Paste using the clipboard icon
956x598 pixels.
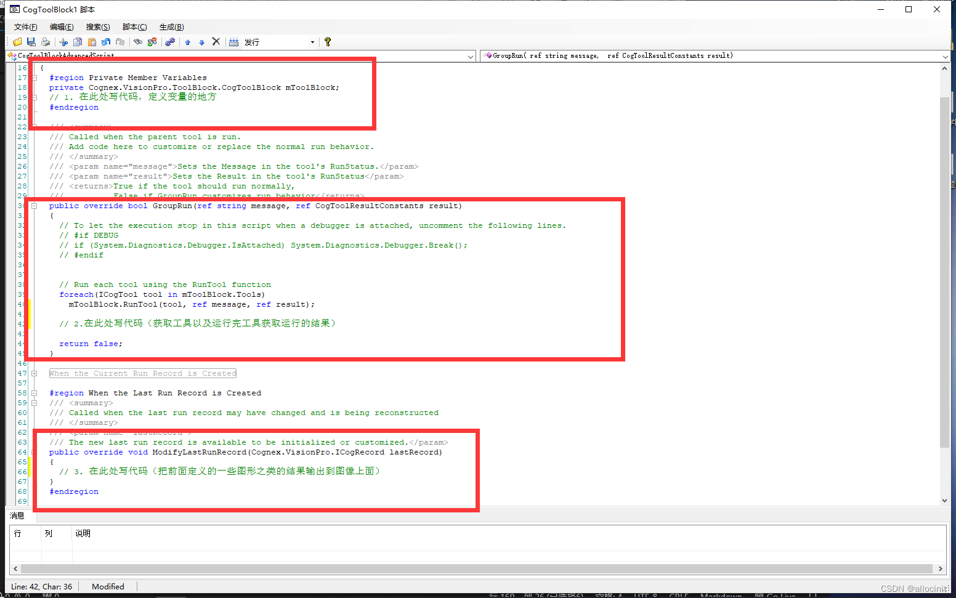pos(92,42)
